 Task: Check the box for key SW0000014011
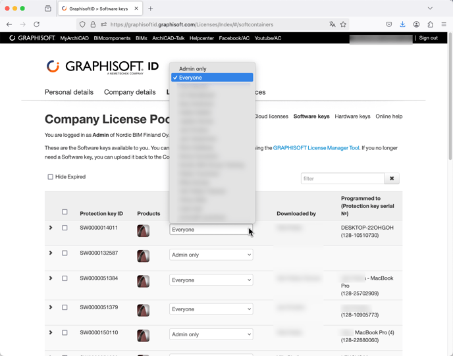pyautogui.click(x=65, y=228)
